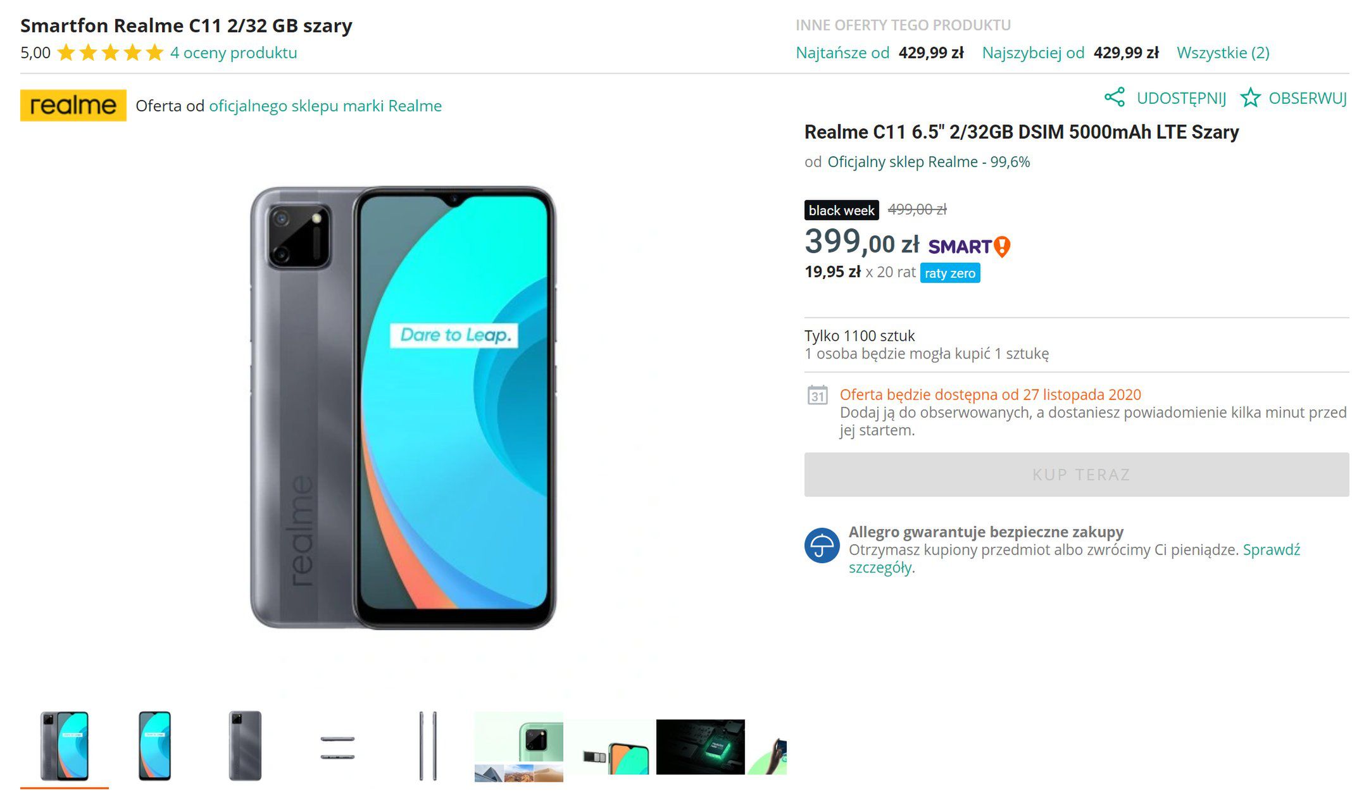Open Najtańsze od 429,99 zł offer
This screenshot has width=1364, height=798.
879,53
